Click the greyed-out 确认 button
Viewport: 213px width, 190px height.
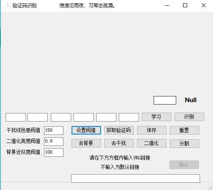[184, 164]
